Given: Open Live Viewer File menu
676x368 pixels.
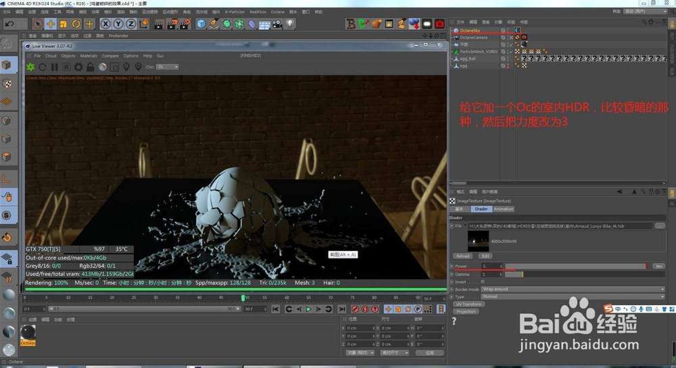Looking at the screenshot, I should (x=37, y=56).
